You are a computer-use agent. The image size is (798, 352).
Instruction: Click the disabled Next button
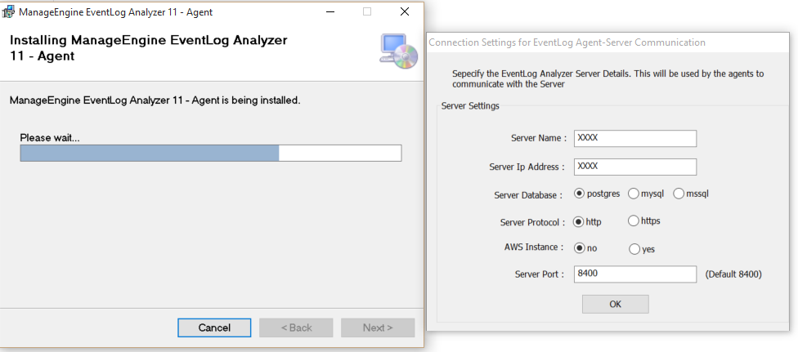[x=378, y=327]
